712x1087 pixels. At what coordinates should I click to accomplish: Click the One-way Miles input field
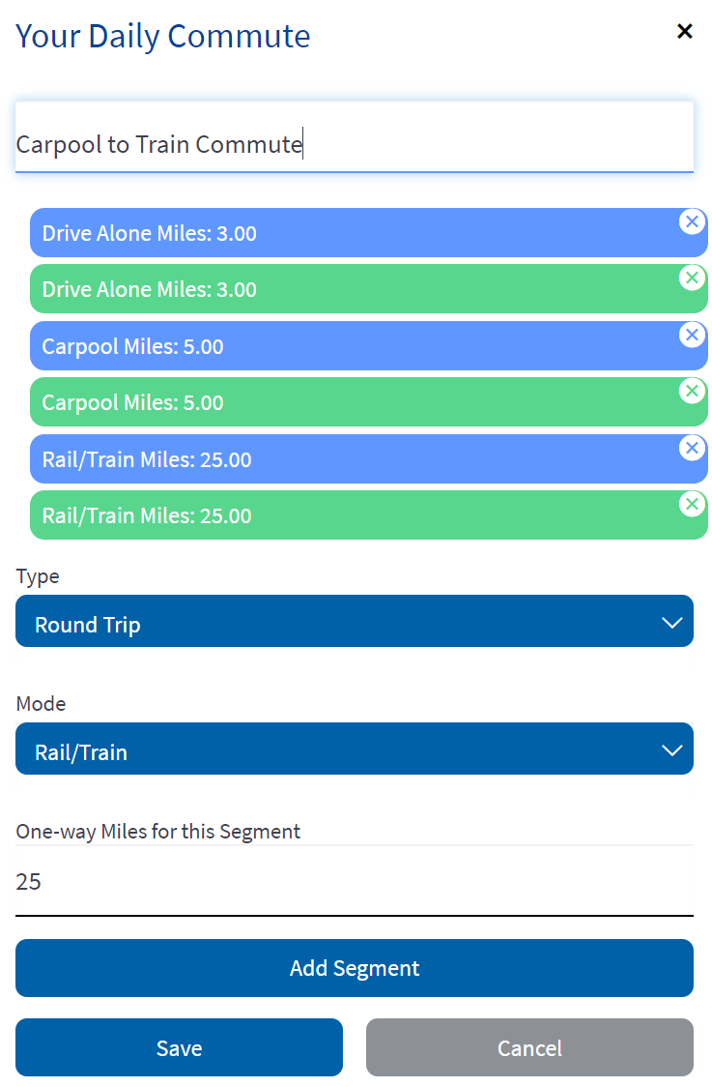click(354, 881)
